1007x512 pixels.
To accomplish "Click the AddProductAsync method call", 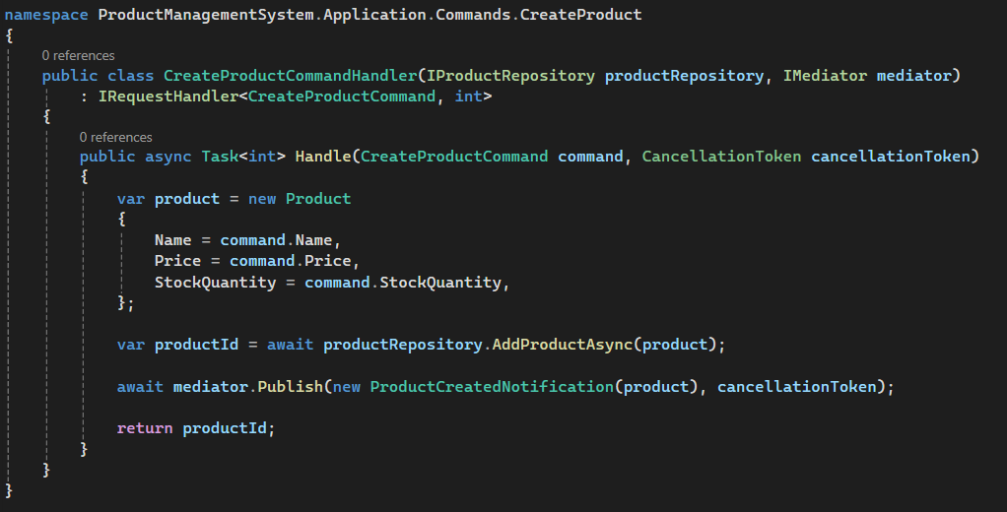I will tap(562, 345).
